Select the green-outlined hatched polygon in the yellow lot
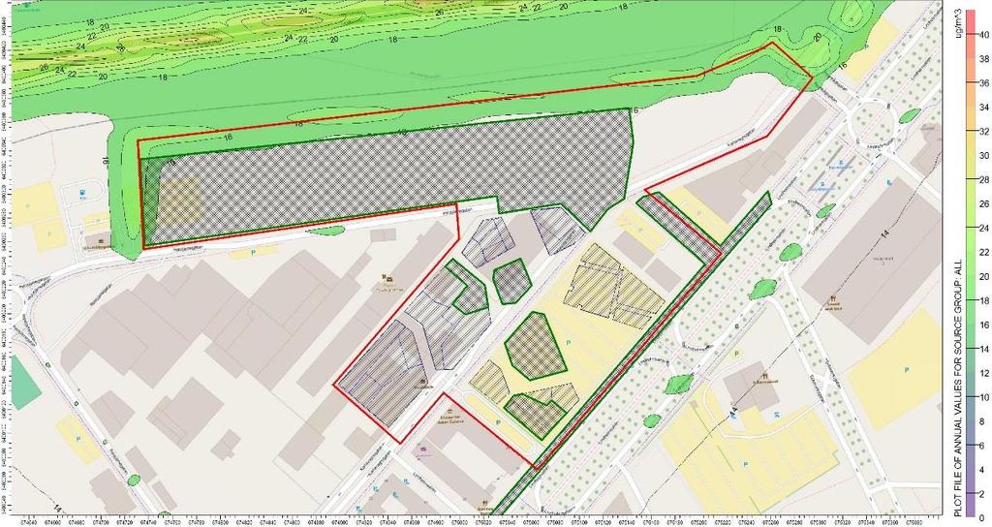The width and height of the screenshot is (992, 527). click(535, 346)
